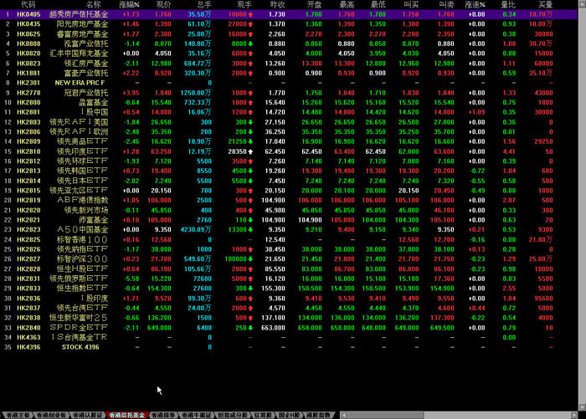The height and width of the screenshot is (419, 586).
Task: Sort by the 涨幅% column header
Action: [x=129, y=5]
